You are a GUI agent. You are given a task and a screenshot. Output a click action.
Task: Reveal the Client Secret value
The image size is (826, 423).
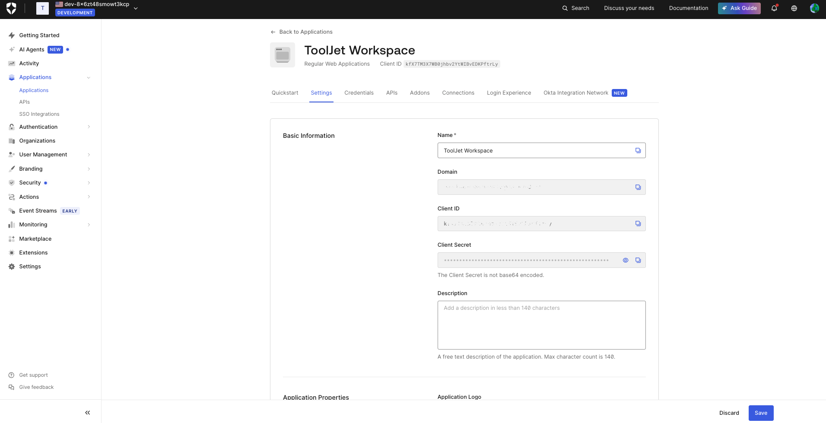[x=626, y=260]
